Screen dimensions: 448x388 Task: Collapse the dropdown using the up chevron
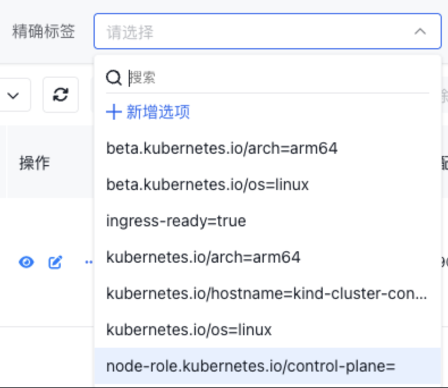[x=420, y=32]
